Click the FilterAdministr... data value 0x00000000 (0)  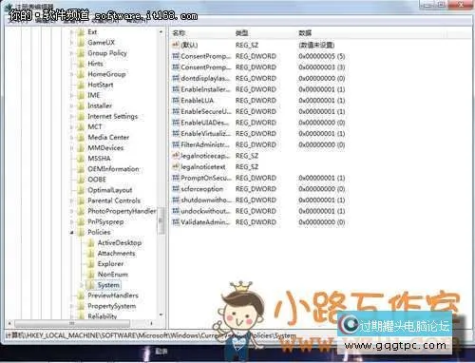coord(322,144)
